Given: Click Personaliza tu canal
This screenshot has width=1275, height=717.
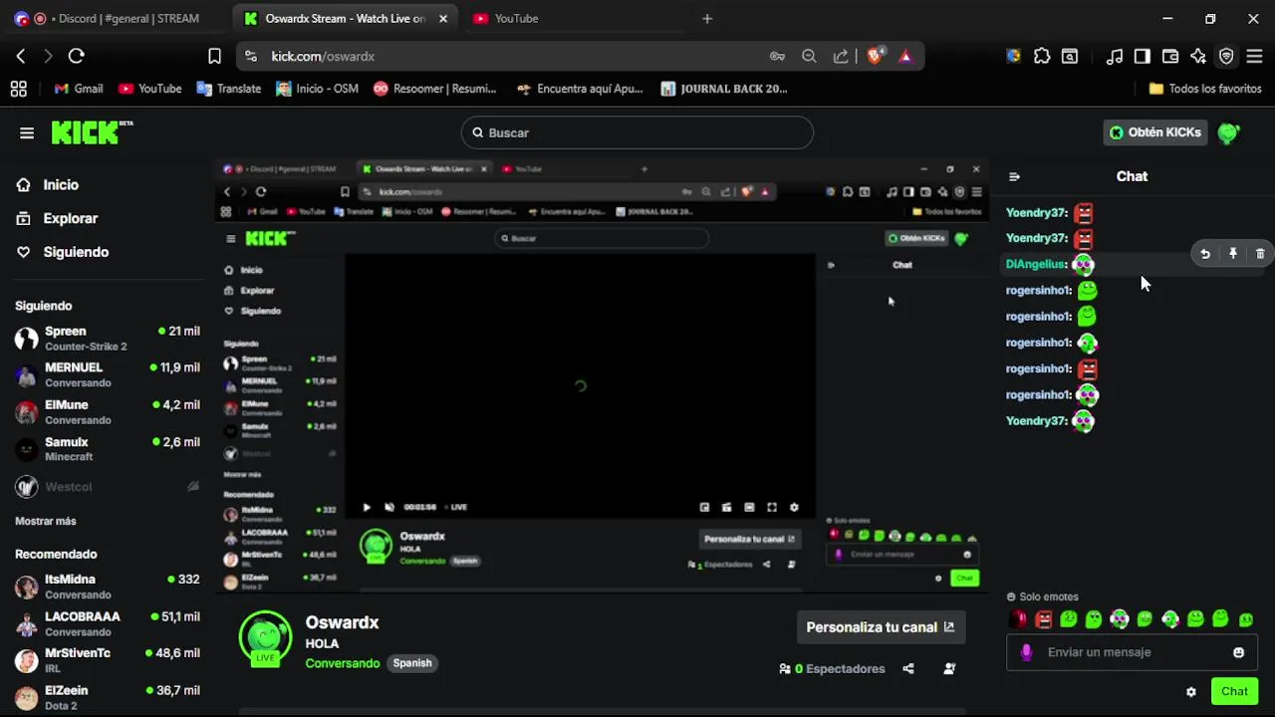Looking at the screenshot, I should click(x=881, y=627).
